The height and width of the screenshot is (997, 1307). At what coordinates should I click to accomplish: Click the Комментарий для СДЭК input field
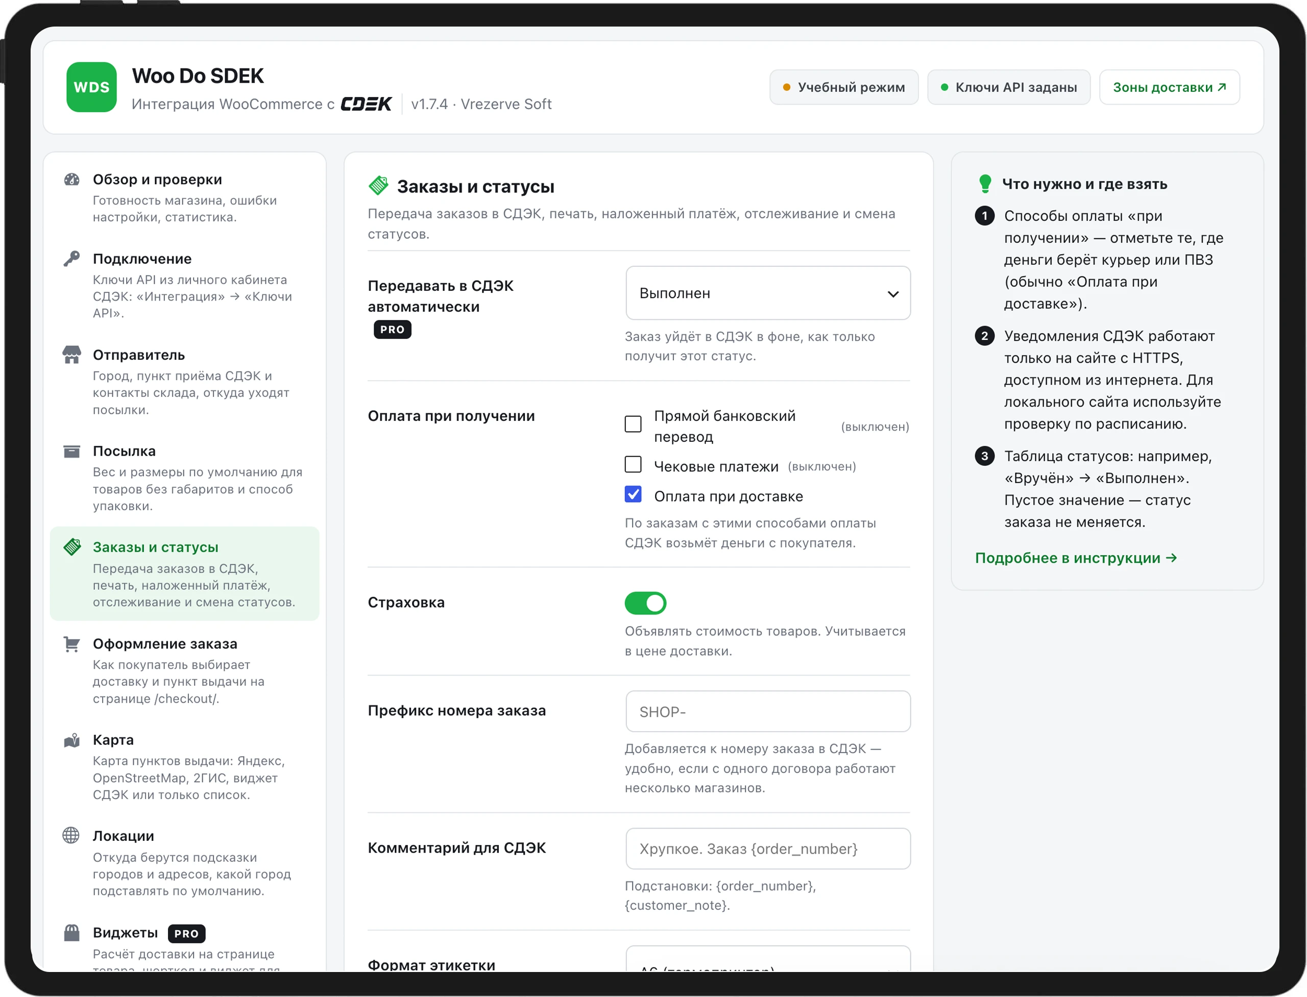tap(768, 849)
